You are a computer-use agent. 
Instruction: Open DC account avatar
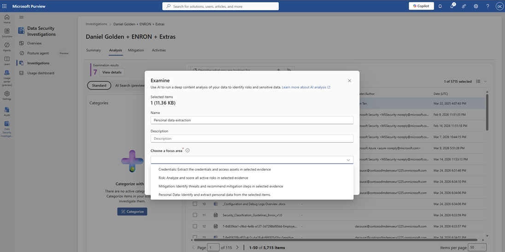click(499, 6)
